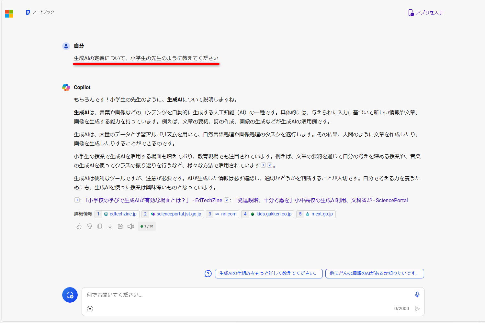Screen dimensions: 485x323
Task: Give a thumbs up to the response
Action: pyautogui.click(x=79, y=226)
